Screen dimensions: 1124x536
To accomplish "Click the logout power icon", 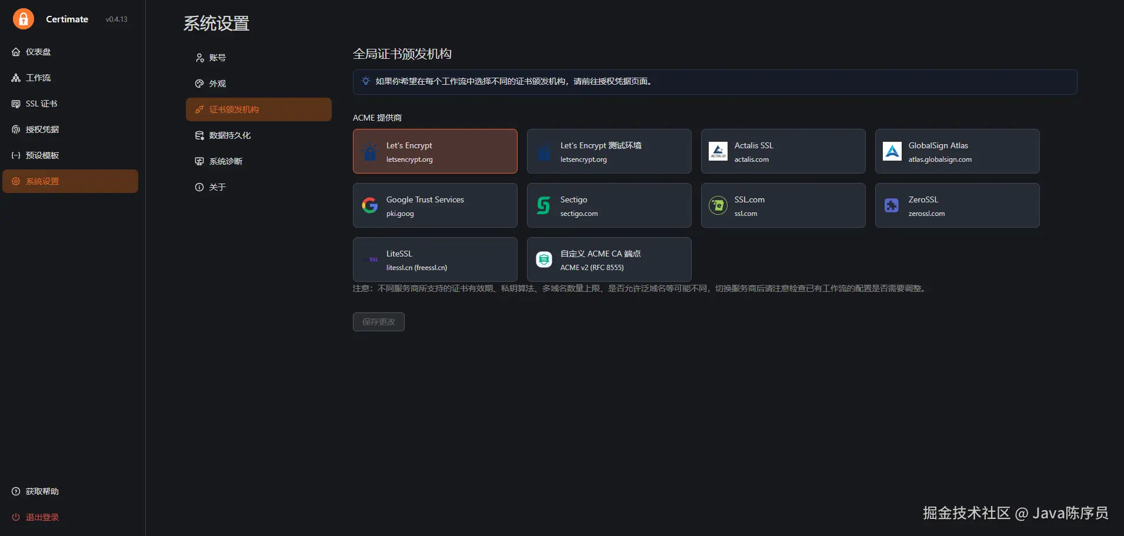I will coord(16,517).
